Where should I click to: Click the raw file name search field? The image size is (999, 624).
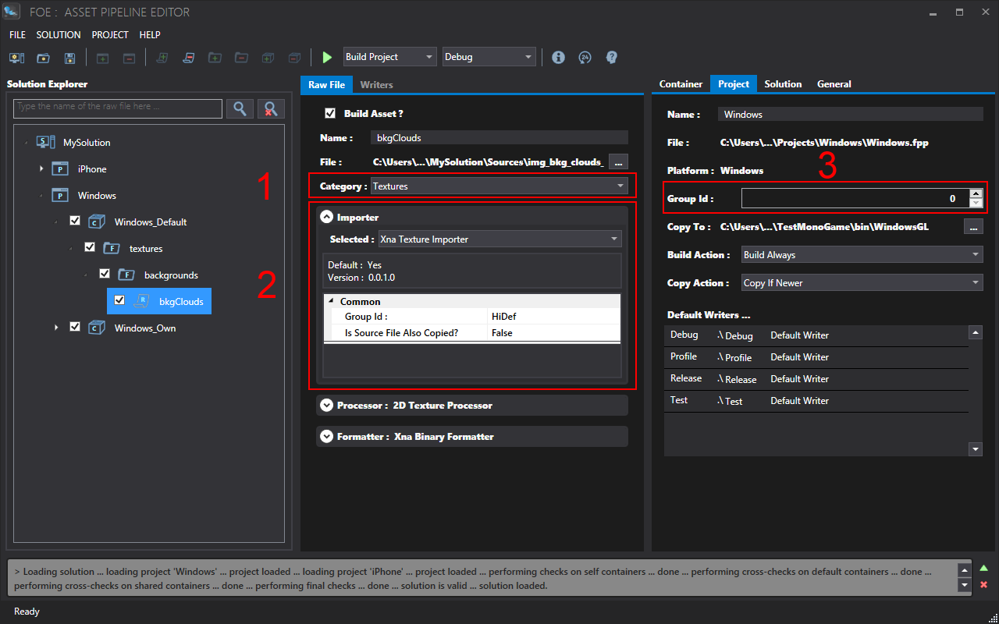(x=118, y=108)
